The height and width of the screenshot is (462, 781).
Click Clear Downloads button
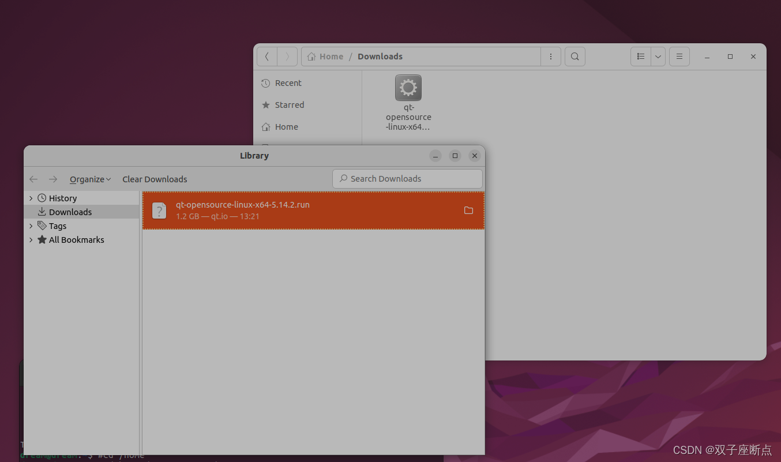[155, 179]
